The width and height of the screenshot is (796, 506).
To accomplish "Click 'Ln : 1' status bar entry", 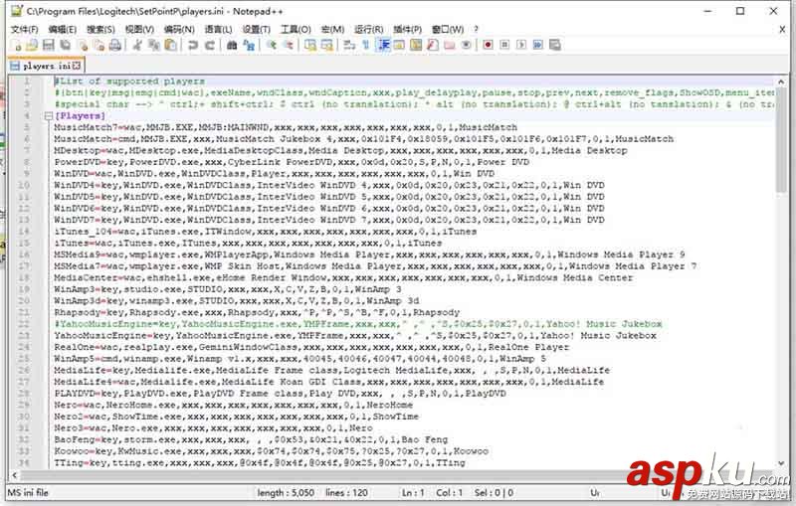I will pos(413,493).
